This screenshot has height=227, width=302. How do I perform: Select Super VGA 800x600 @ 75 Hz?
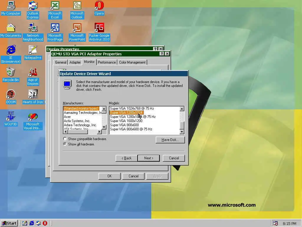(131, 129)
